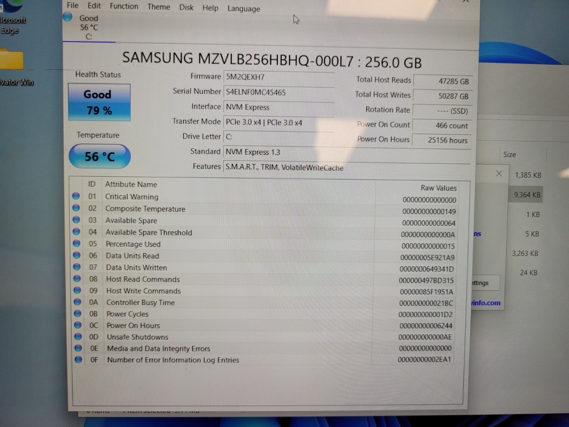Click the status icon beside Unsafe Shutdowns

(78, 336)
